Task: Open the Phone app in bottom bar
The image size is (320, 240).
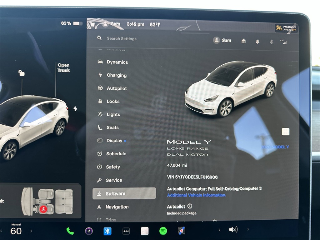Action: tap(70, 231)
